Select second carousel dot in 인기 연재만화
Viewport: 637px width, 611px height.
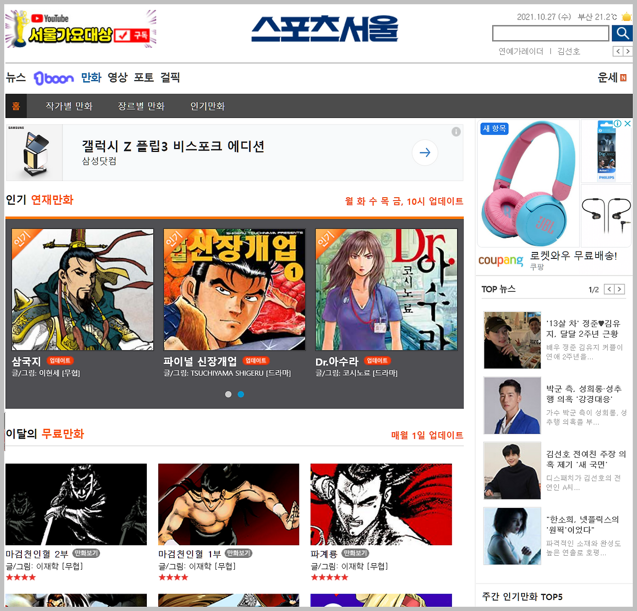coord(241,394)
